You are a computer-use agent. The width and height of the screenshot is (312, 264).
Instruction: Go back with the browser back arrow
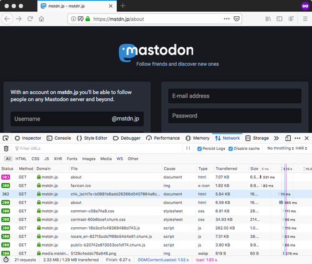click(x=7, y=19)
